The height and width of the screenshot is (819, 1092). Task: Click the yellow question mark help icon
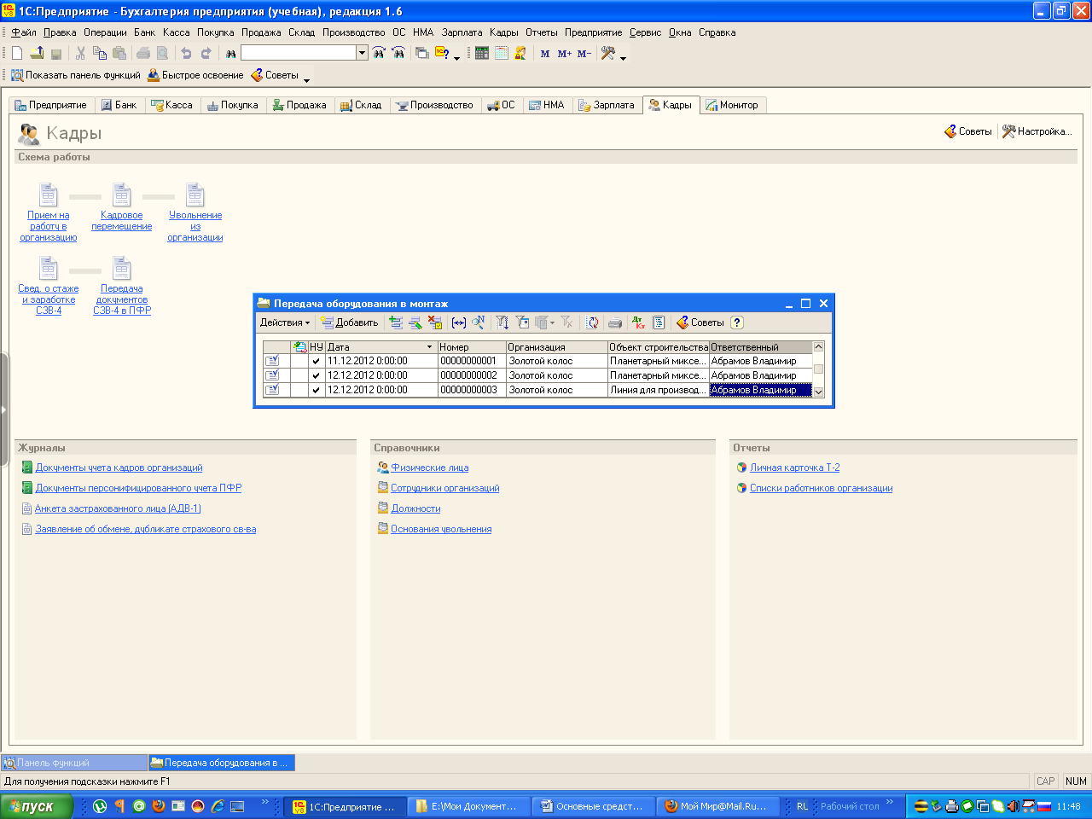(737, 322)
